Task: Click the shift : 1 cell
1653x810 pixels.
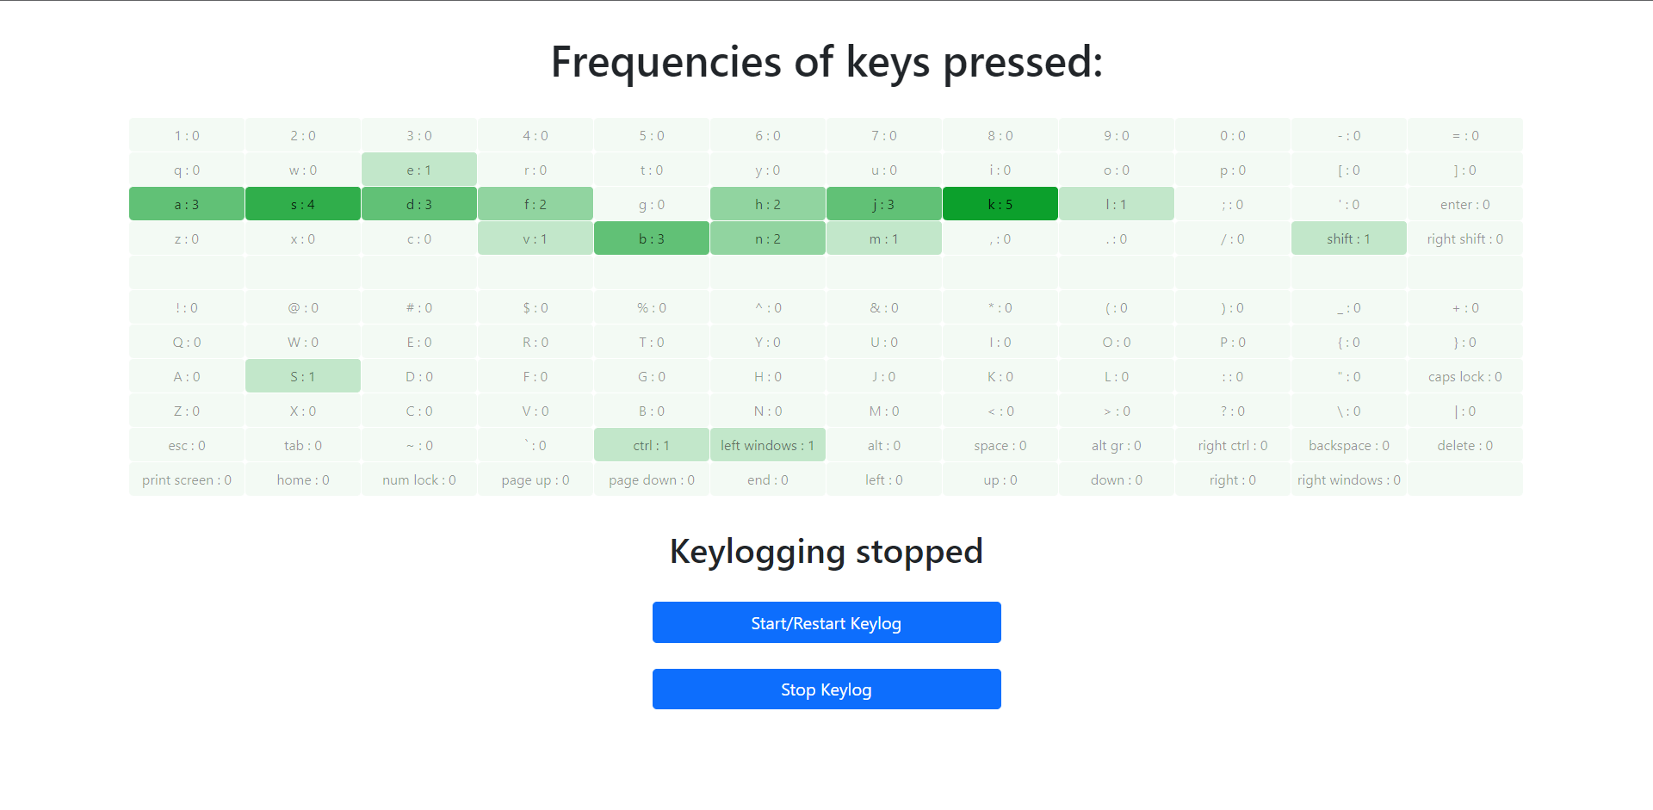Action: point(1348,238)
